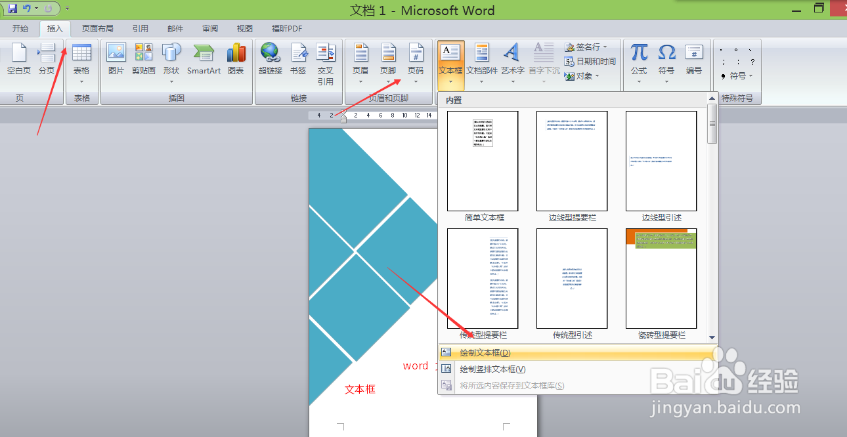Open the 剪贴画 clip art icon
The width and height of the screenshot is (847, 437).
coord(143,59)
